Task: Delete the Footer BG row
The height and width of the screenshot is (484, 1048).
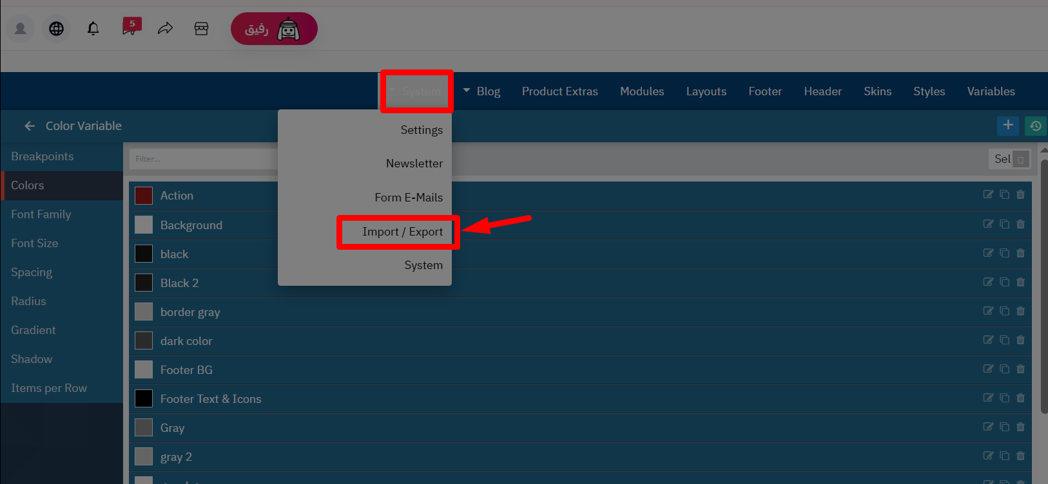Action: pyautogui.click(x=1020, y=369)
